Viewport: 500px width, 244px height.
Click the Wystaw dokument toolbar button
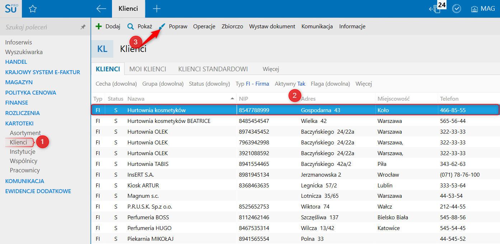[x=272, y=27]
